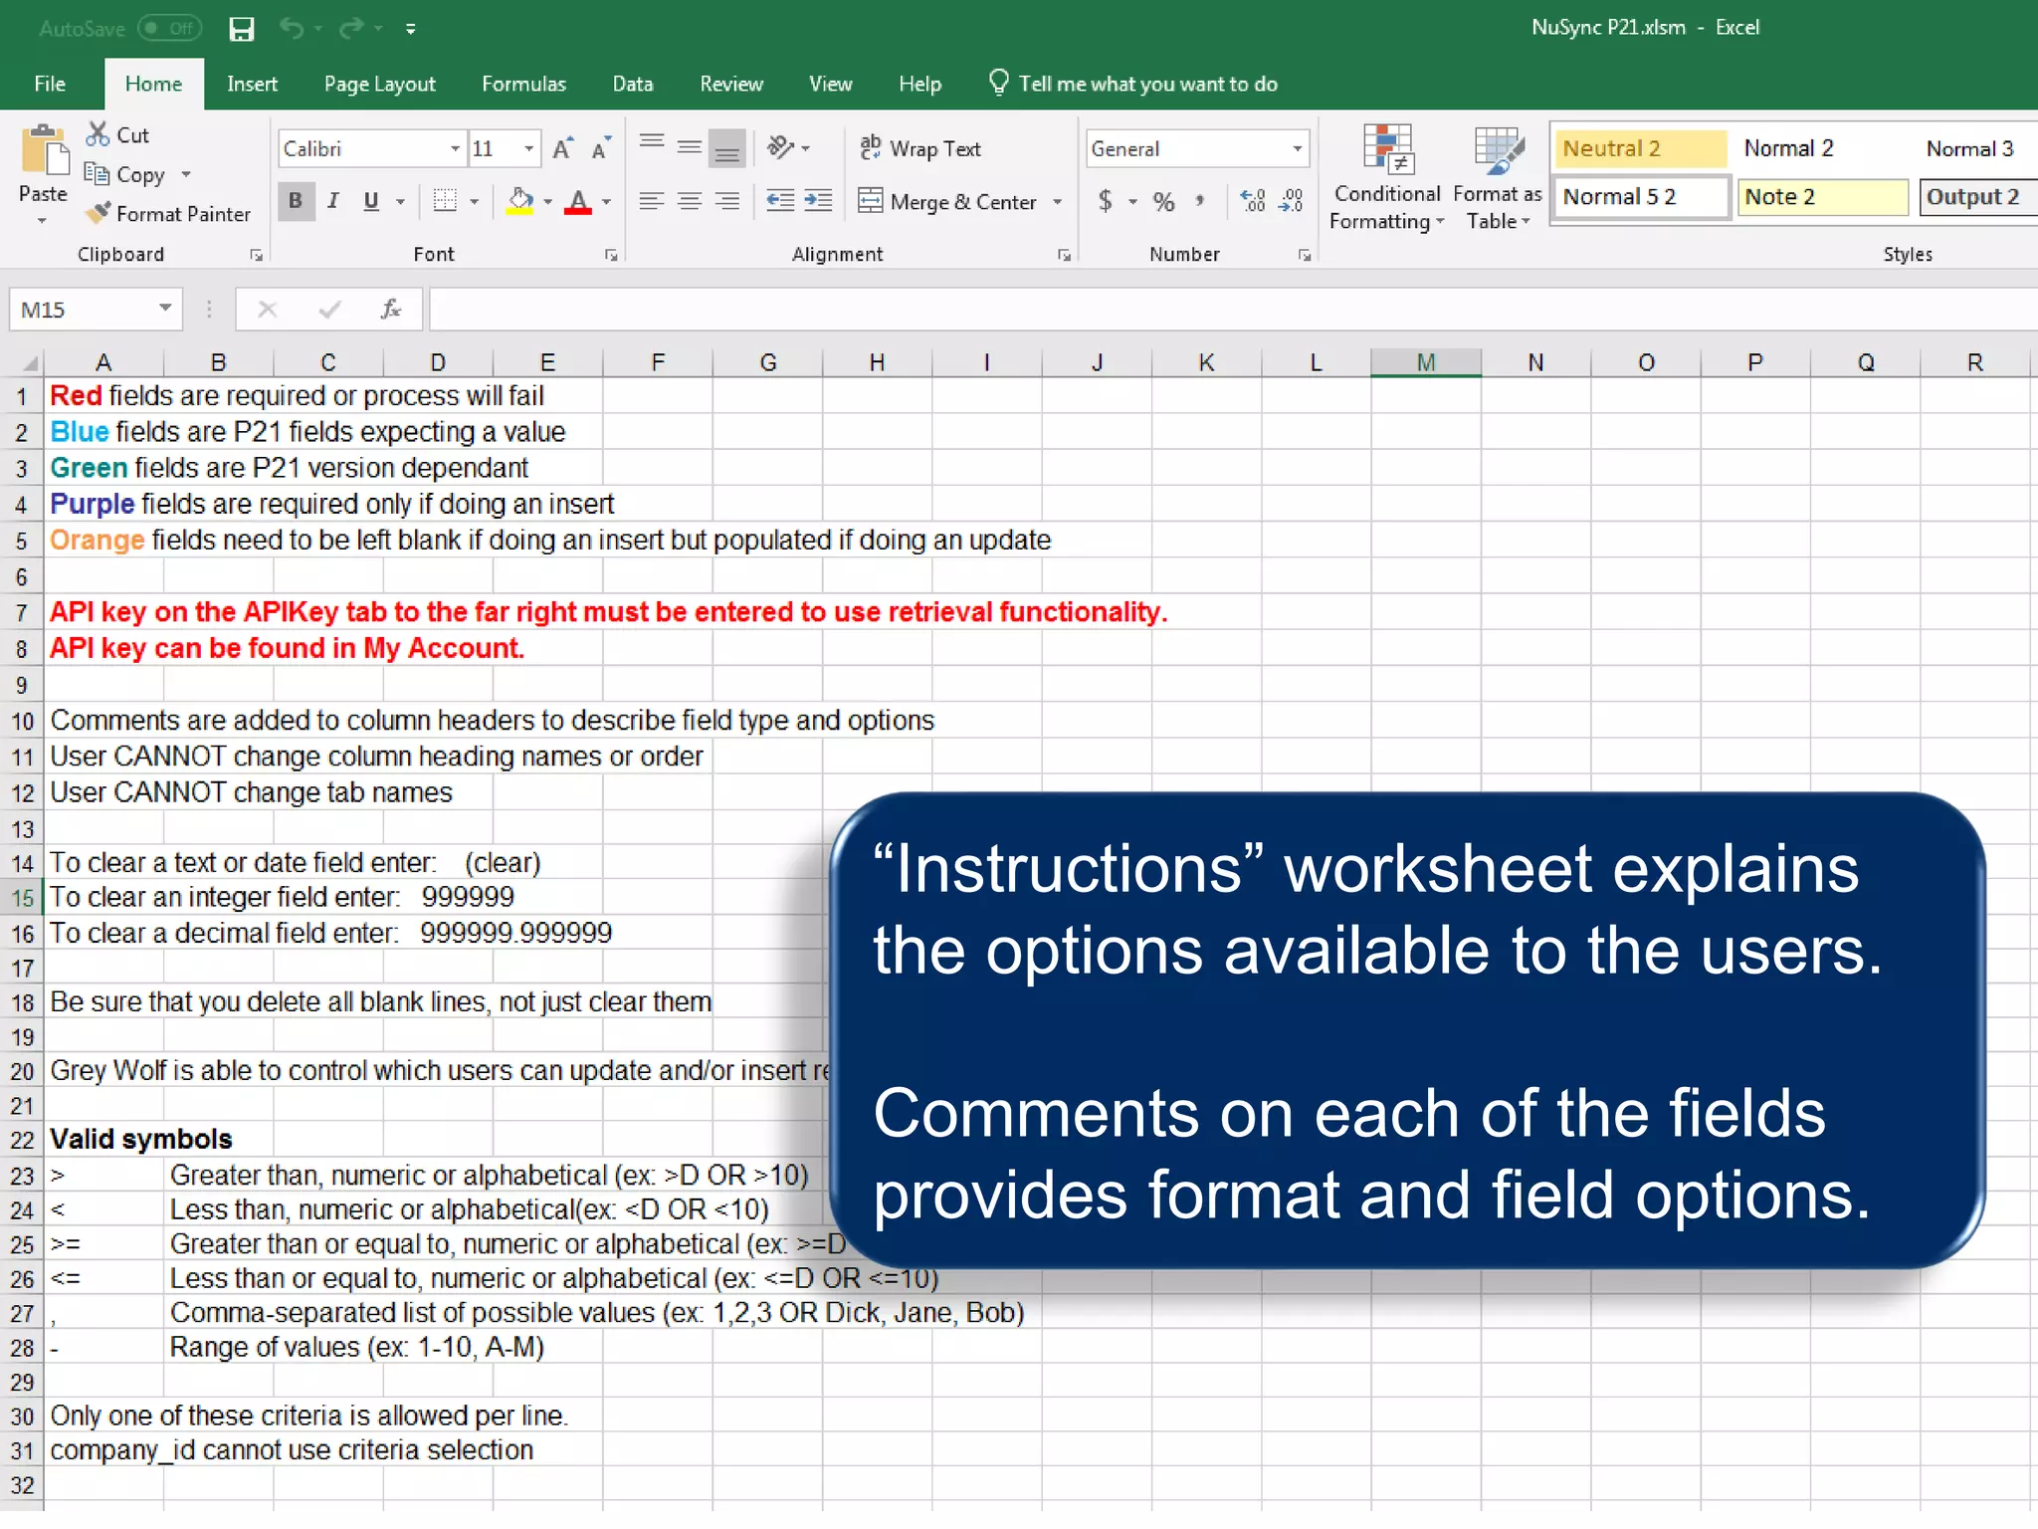Switch to the Page Layout tab
The width and height of the screenshot is (2038, 1529).
379,85
